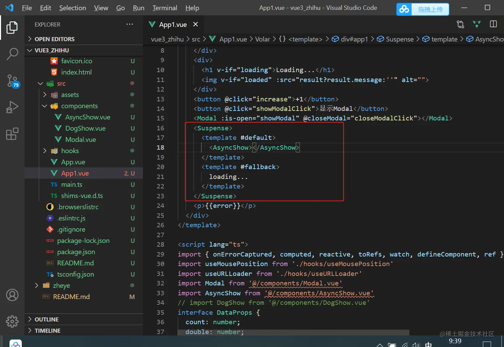504x347 pixels.
Task: Collapse the VUE3_ZHIHU folder section
Action: point(84,50)
